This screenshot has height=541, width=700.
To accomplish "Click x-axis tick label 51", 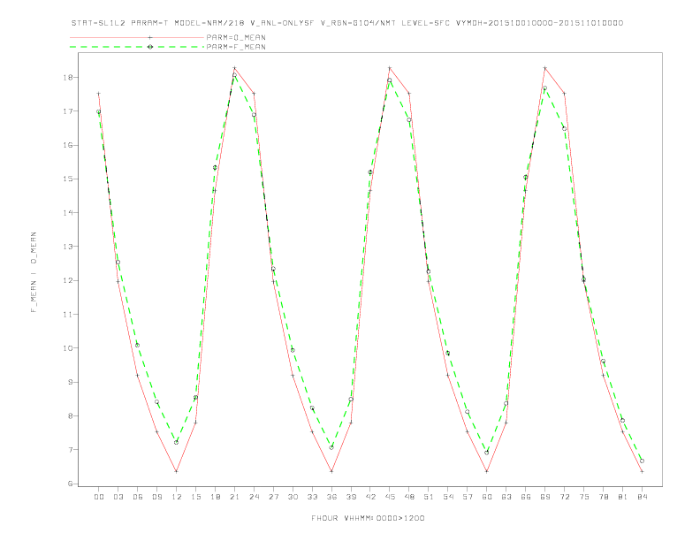I will click(x=429, y=497).
